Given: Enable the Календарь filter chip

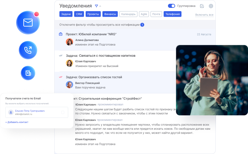Looking at the screenshot, I should click(128, 14).
